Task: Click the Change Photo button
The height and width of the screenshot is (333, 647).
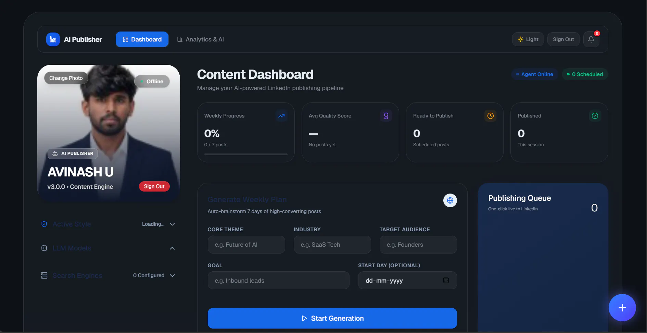Action: 66,78
